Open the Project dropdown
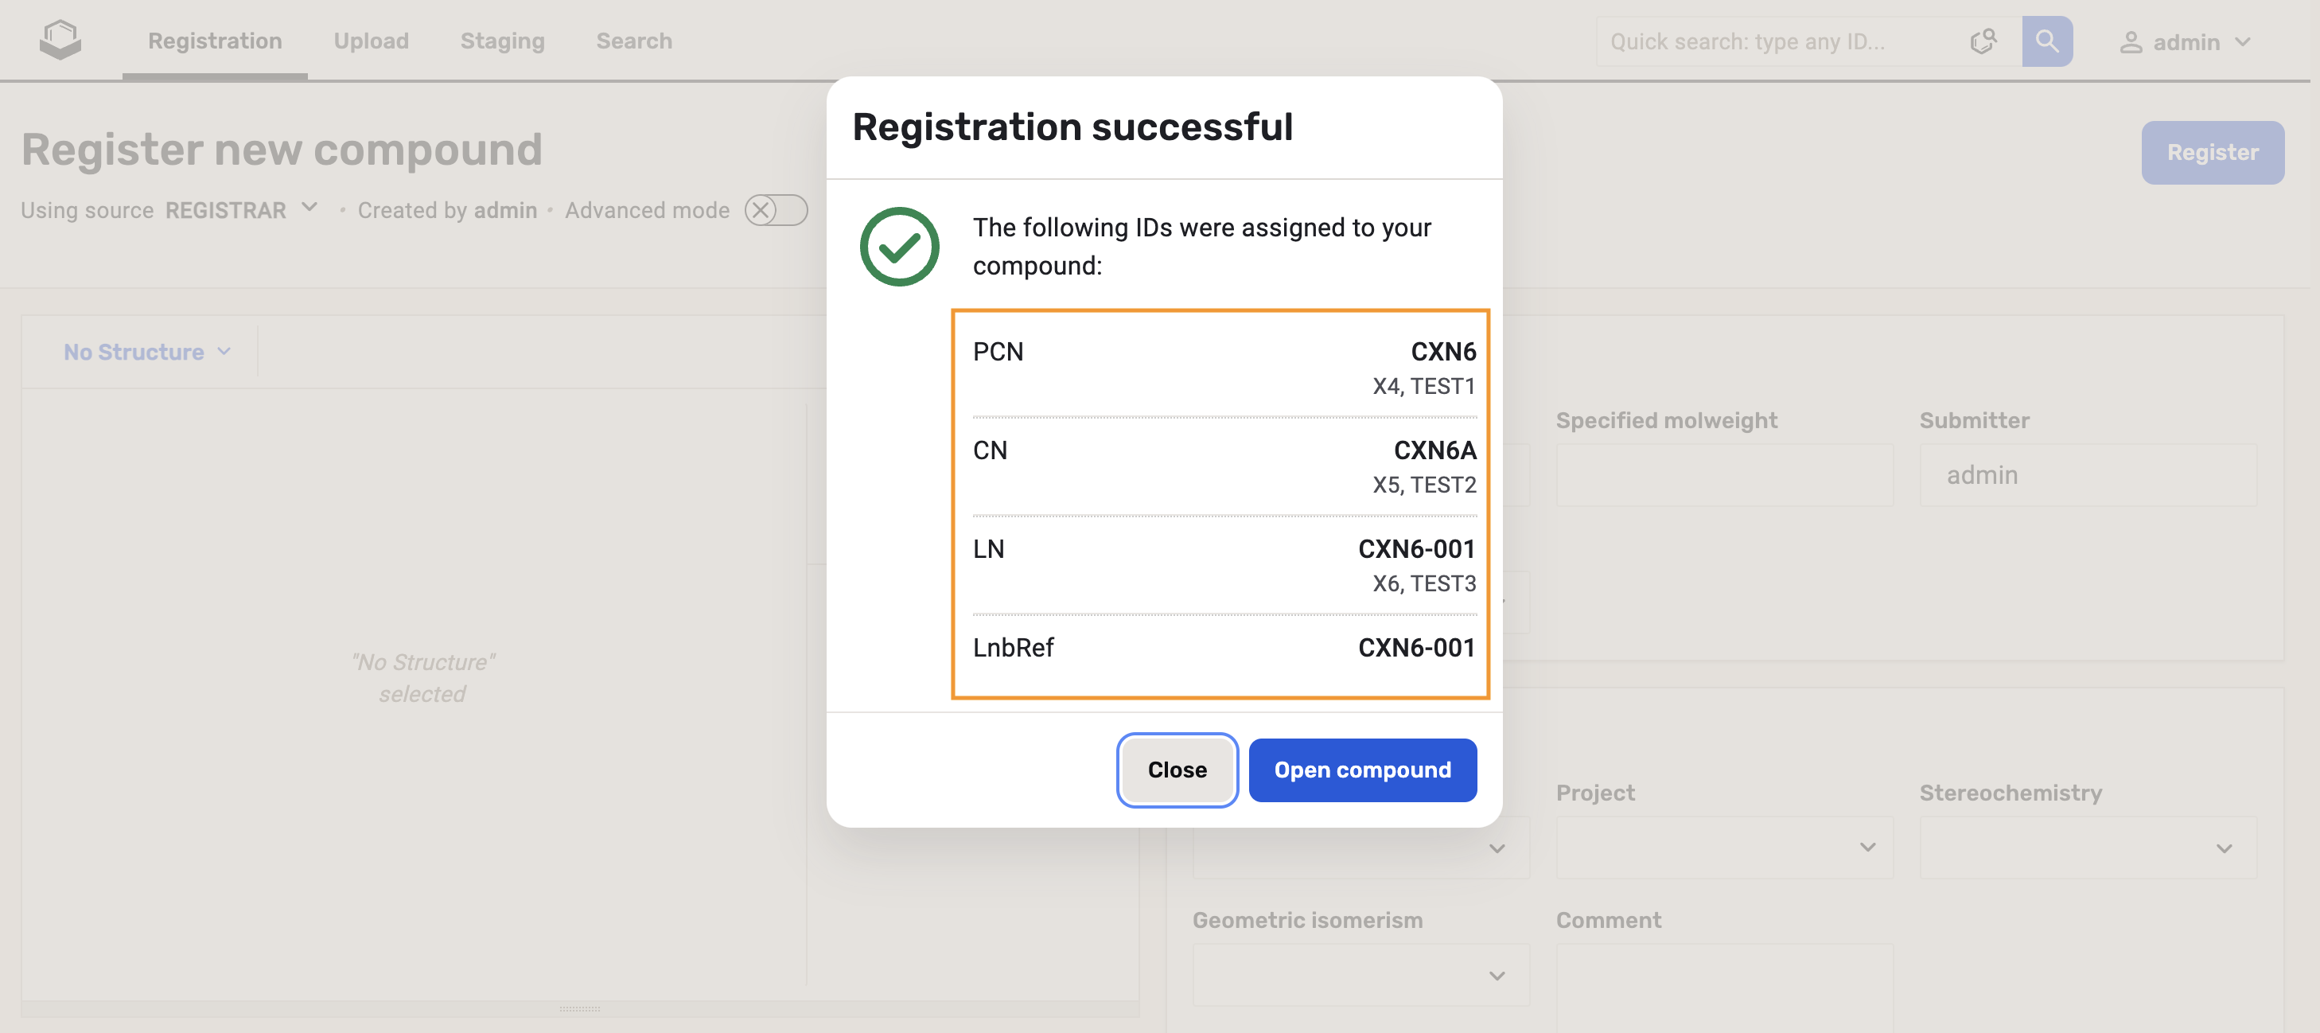The image size is (2320, 1033). click(x=1722, y=848)
